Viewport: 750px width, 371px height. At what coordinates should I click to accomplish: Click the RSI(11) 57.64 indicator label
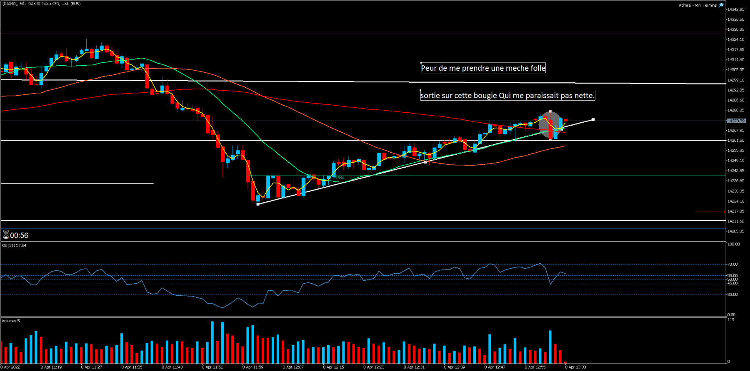(x=14, y=245)
